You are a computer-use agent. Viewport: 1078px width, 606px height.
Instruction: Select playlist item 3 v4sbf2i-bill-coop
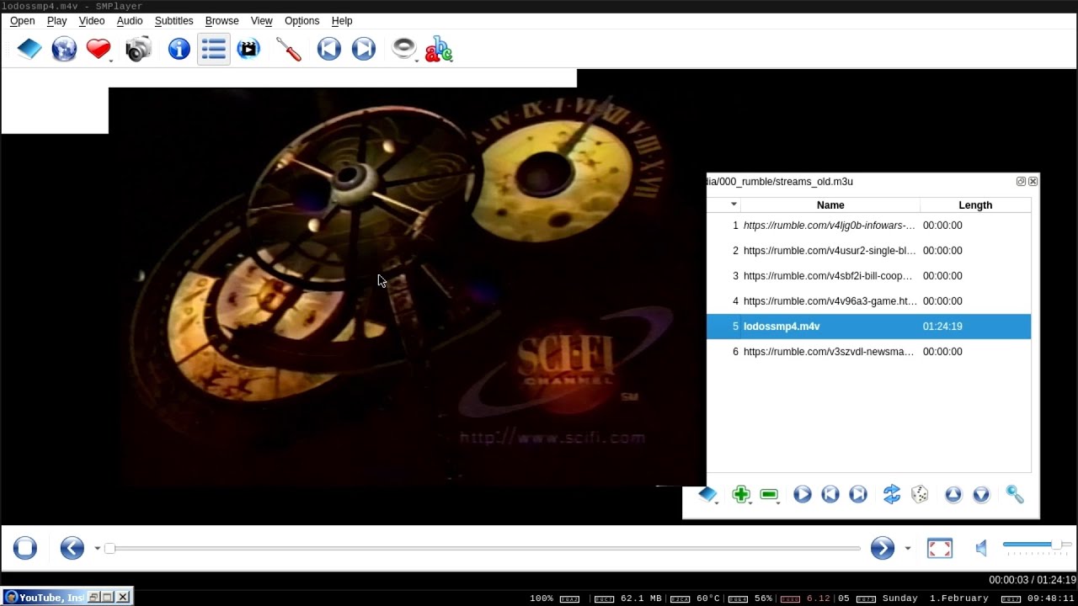(868, 276)
